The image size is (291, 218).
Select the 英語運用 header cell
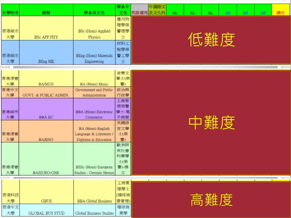tap(140, 10)
